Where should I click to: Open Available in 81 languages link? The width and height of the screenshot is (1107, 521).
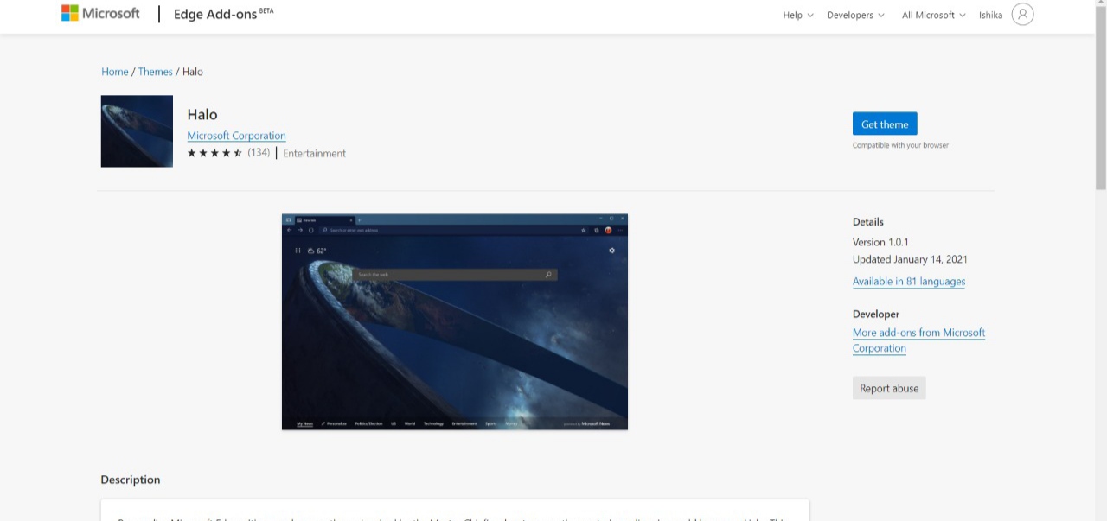(x=909, y=282)
